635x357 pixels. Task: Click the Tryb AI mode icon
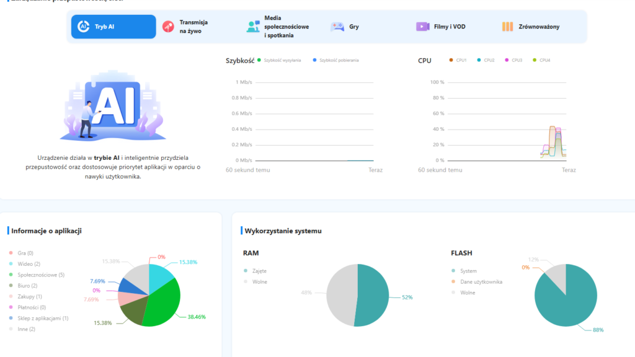[83, 27]
